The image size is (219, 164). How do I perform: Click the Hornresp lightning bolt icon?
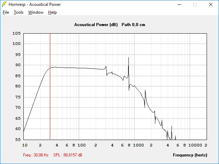(4, 4)
